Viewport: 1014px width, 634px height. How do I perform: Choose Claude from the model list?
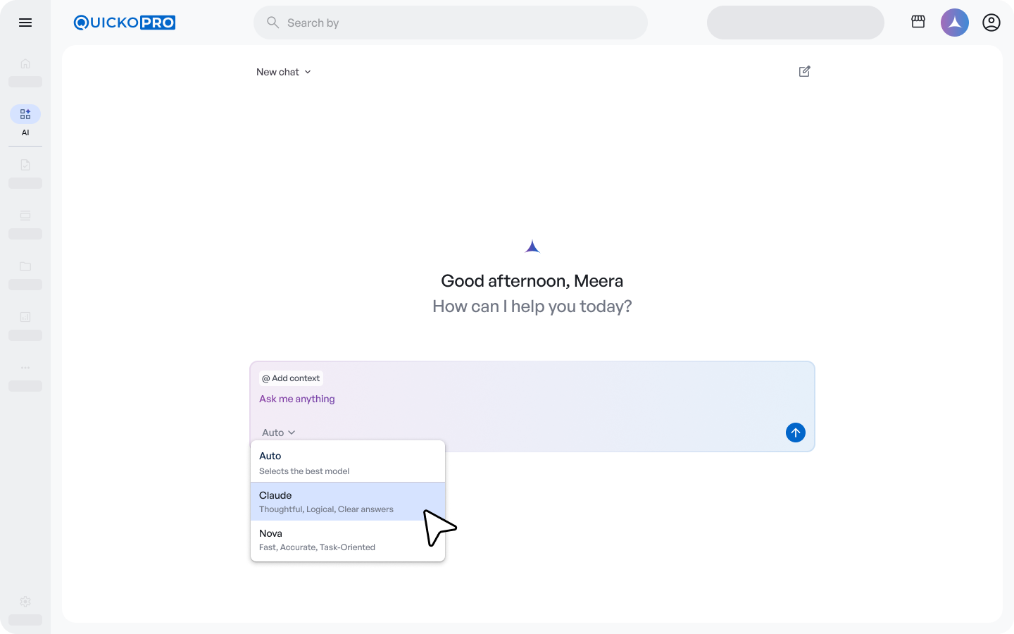[347, 502]
